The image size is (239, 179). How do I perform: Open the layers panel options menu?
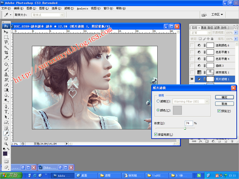click(236, 28)
